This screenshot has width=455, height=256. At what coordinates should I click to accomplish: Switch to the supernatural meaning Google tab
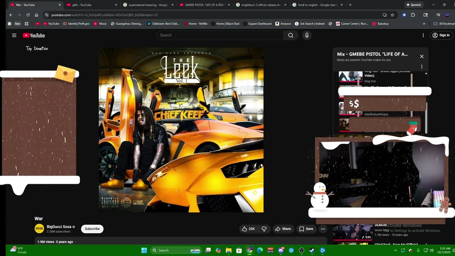[148, 5]
